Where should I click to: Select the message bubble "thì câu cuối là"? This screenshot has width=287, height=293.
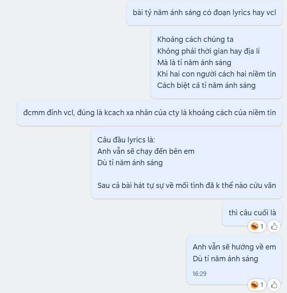(x=252, y=213)
